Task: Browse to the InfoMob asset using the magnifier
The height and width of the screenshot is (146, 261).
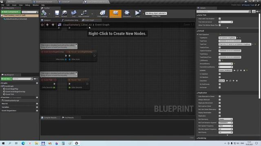Action: pos(238,70)
